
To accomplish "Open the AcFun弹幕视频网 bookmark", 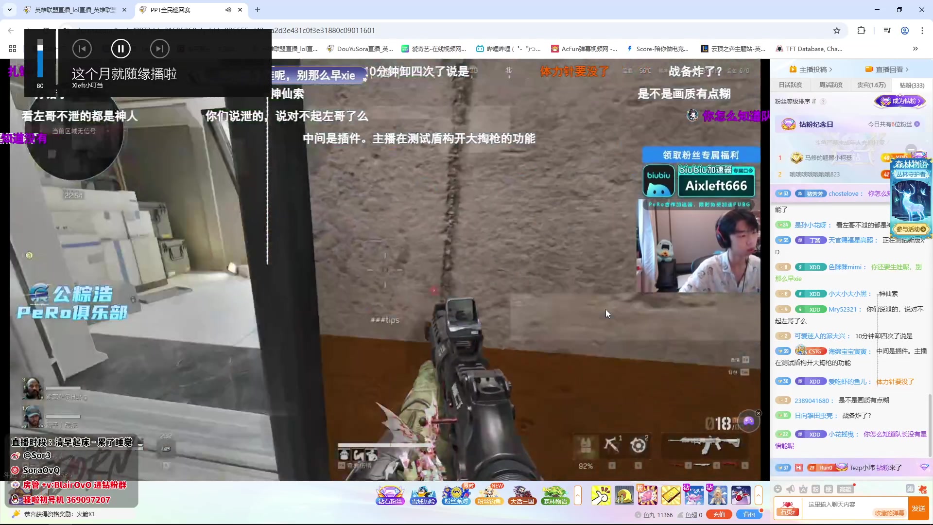I will click(x=584, y=49).
